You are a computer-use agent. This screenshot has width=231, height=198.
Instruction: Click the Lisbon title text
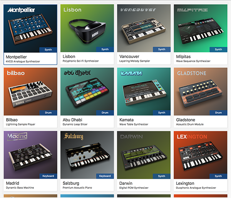pos(69,56)
